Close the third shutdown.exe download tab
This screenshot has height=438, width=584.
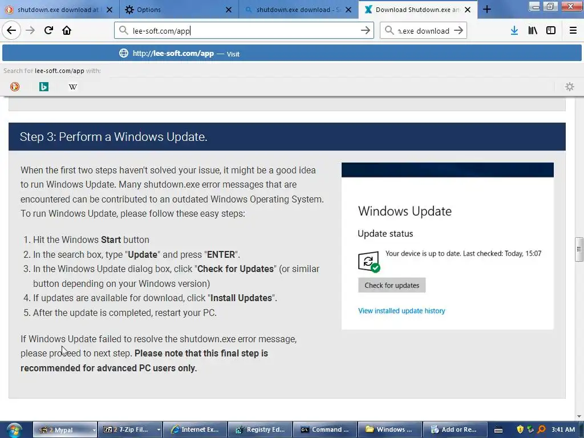[348, 10]
